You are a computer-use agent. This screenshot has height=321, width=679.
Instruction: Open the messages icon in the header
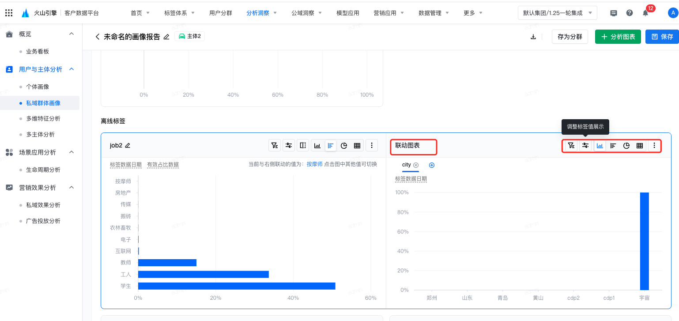point(614,13)
